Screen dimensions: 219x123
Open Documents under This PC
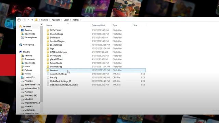click(30, 59)
